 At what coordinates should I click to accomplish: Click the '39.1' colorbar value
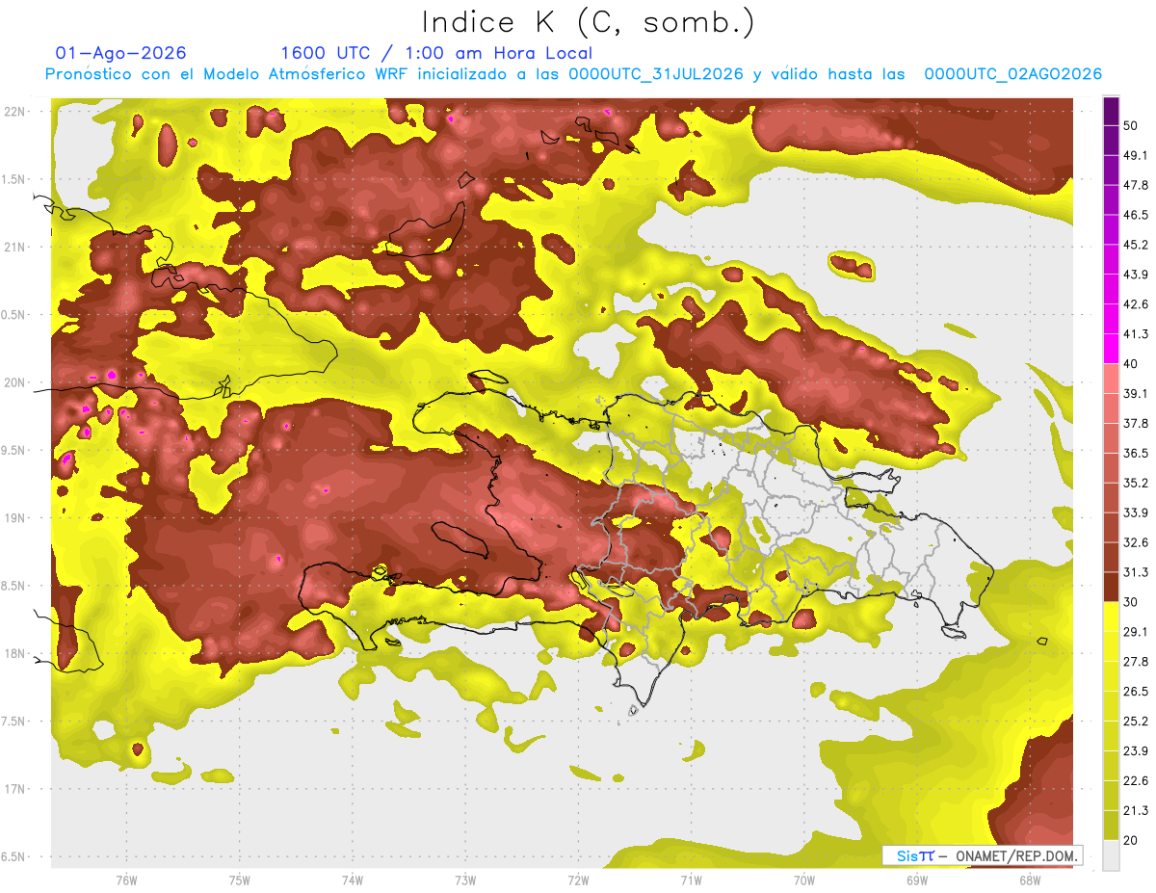(x=1136, y=393)
